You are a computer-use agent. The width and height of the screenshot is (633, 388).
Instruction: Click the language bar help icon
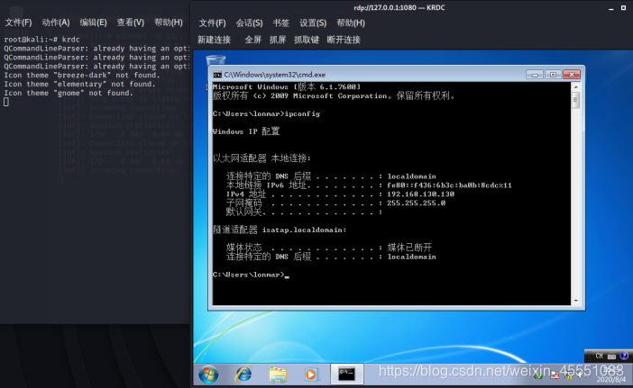(624, 356)
